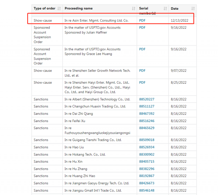The image size is (218, 195).
Task: Open serial number 88192867 for Huang Zhi Hao
Action: 147,176
